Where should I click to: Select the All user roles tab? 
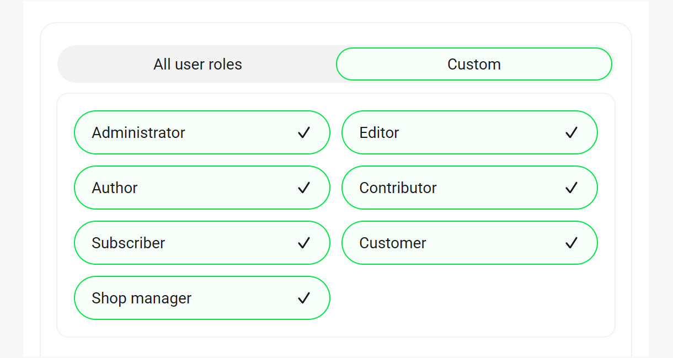point(197,64)
